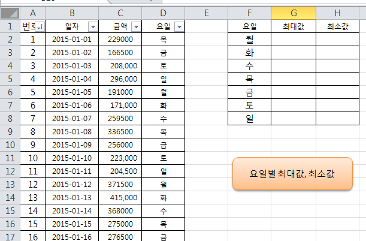Select 번호 cell with value 7
This screenshot has width=366, height=241.
pyautogui.click(x=33, y=119)
